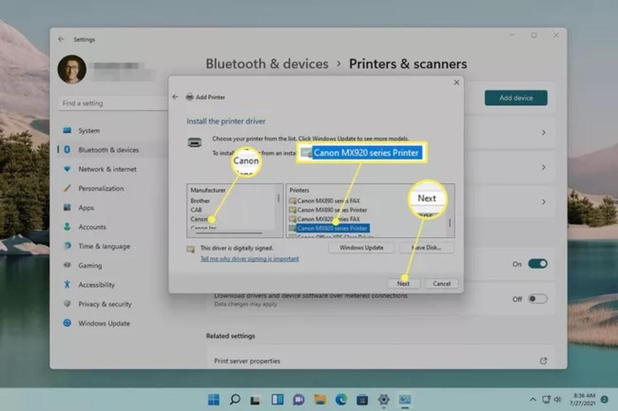Open Gaming settings category
Viewport: 618px width, 411px height.
(90, 265)
